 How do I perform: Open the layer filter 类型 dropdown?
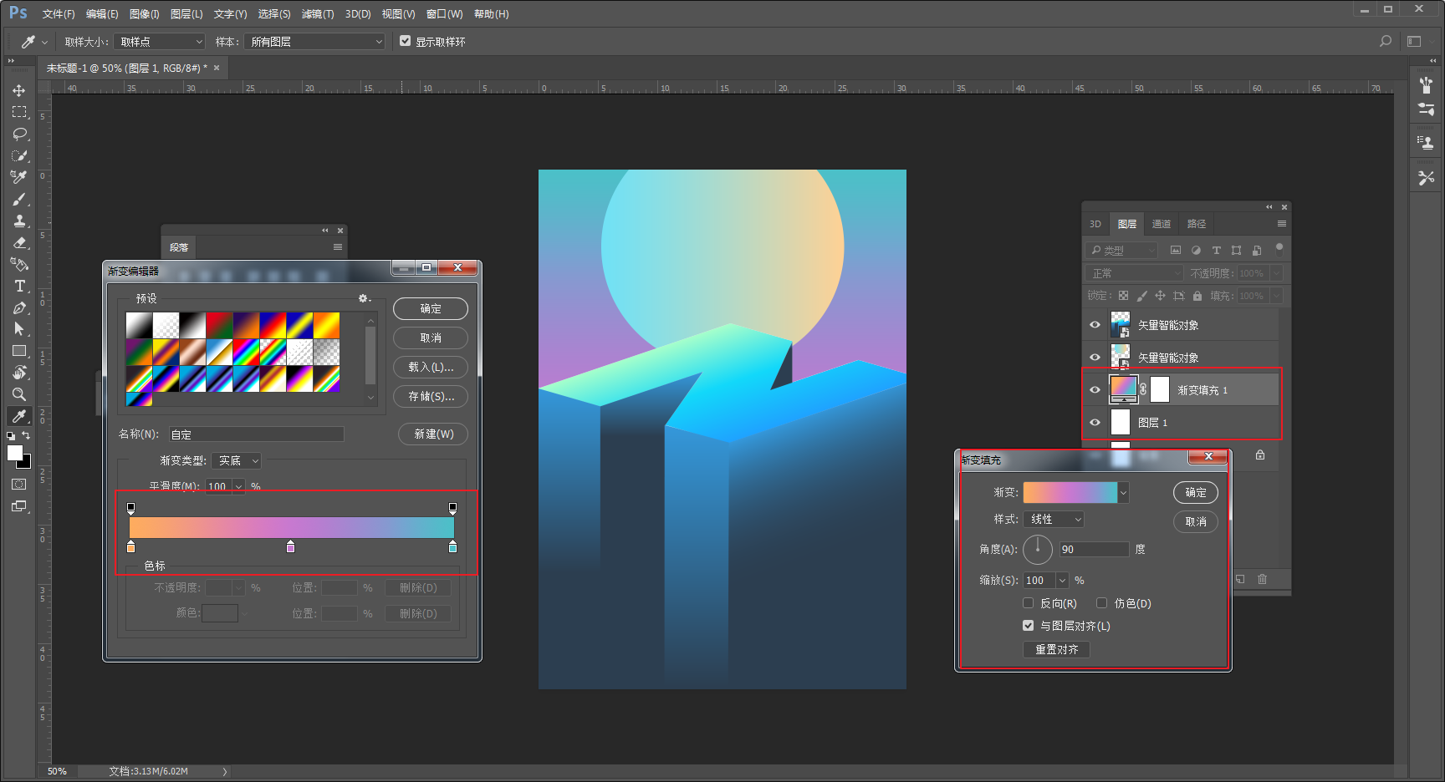pyautogui.click(x=1122, y=250)
